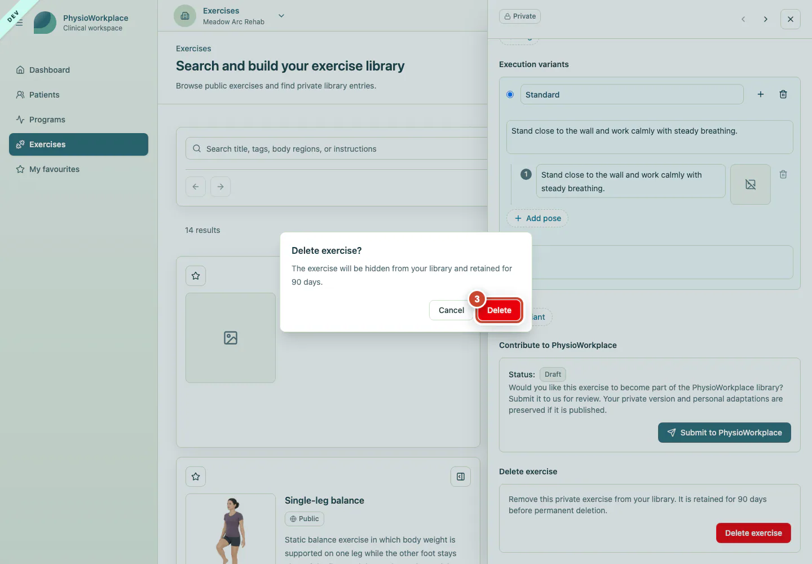This screenshot has width=812, height=564.
Task: Show the previous exercise in detail panel
Action: [743, 19]
